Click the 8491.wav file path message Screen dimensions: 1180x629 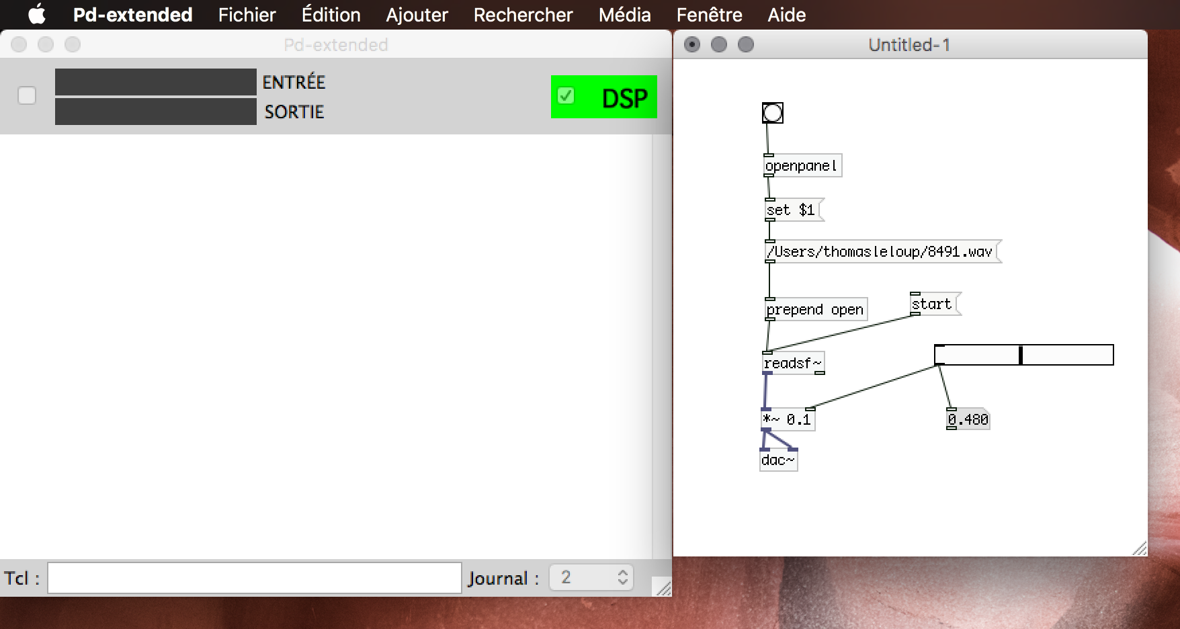click(x=881, y=252)
